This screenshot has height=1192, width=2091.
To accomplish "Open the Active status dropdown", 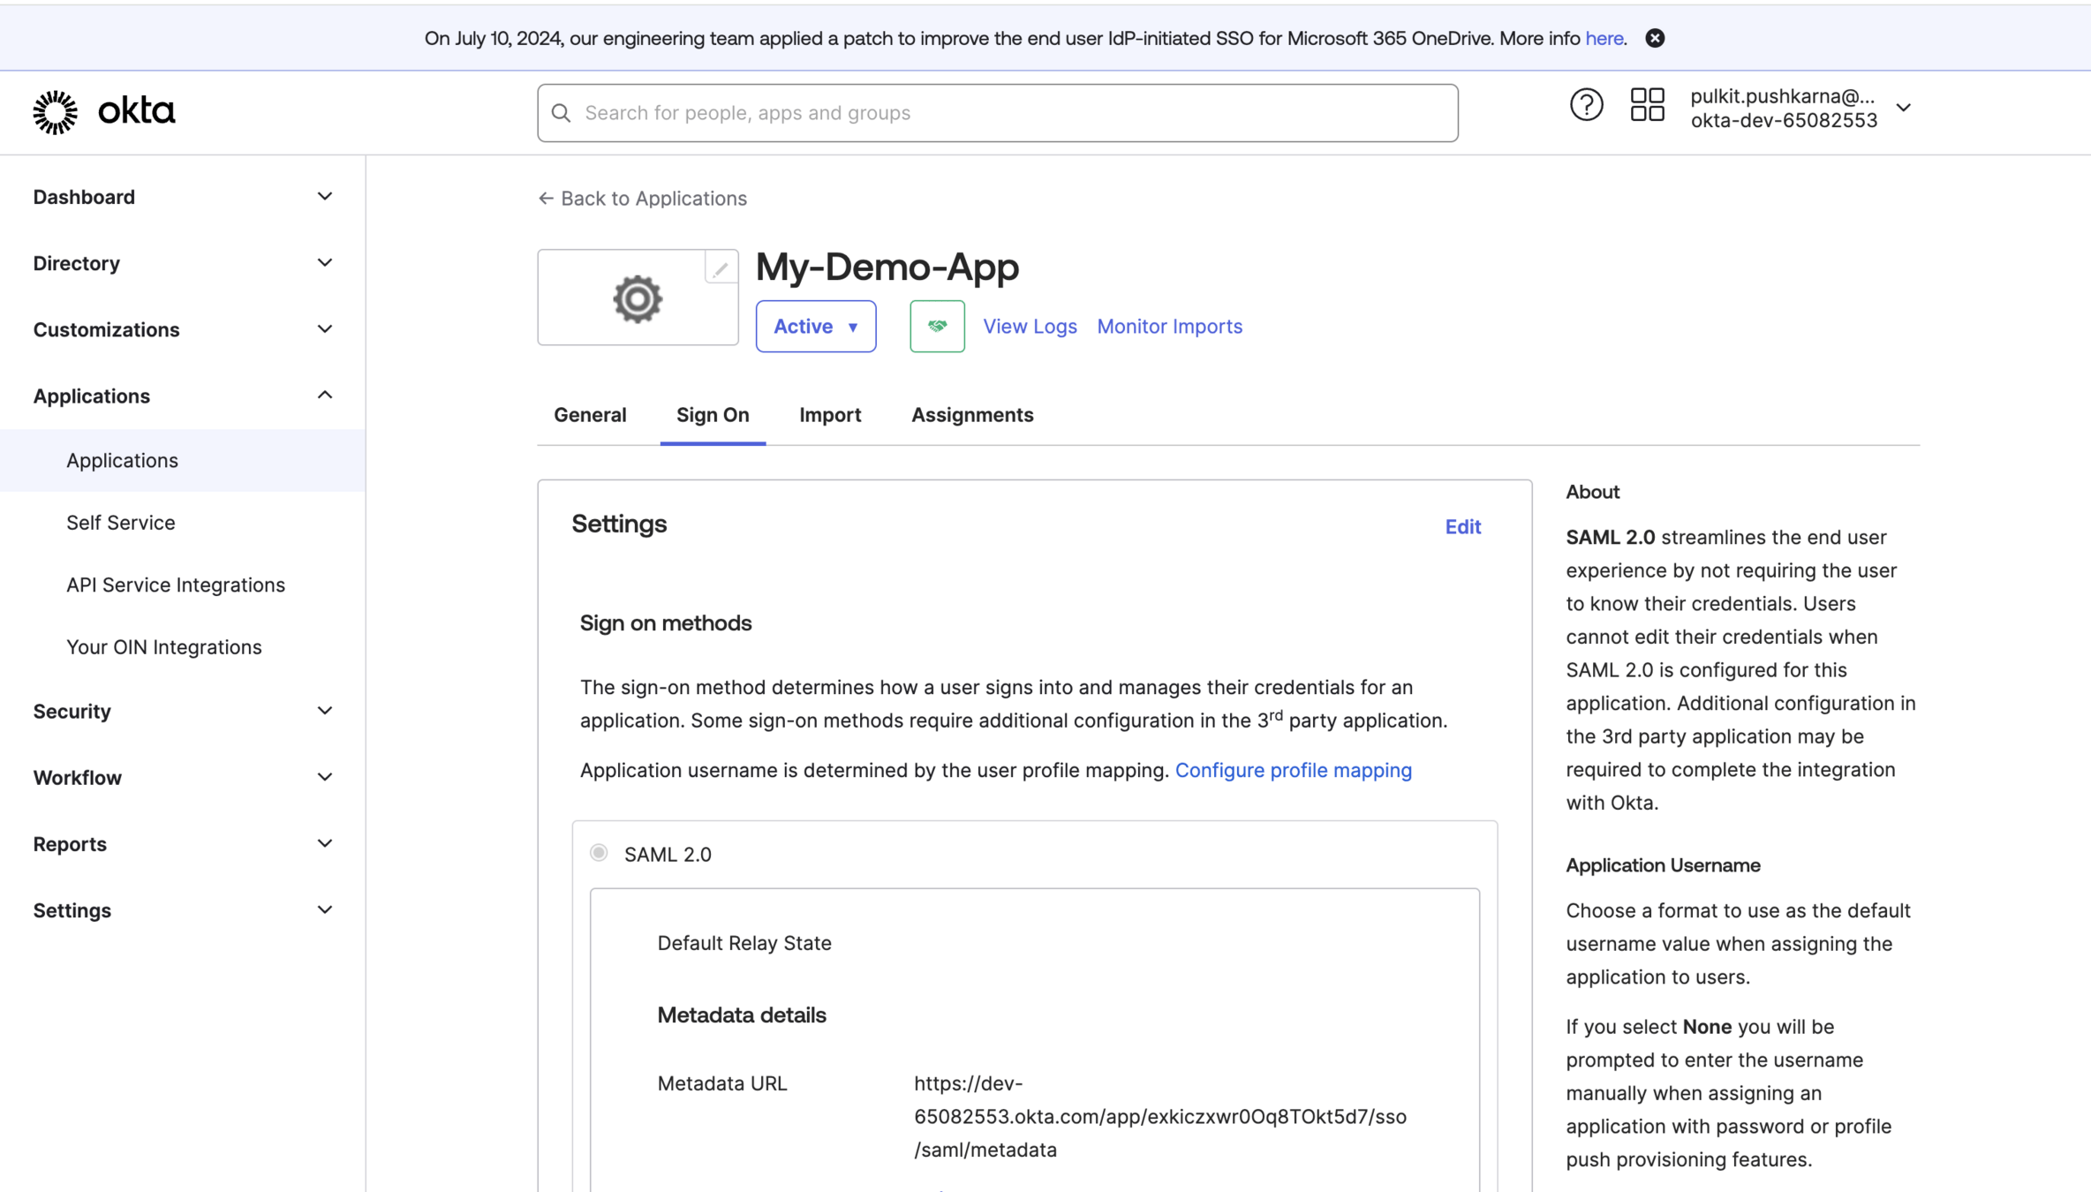I will [x=815, y=327].
